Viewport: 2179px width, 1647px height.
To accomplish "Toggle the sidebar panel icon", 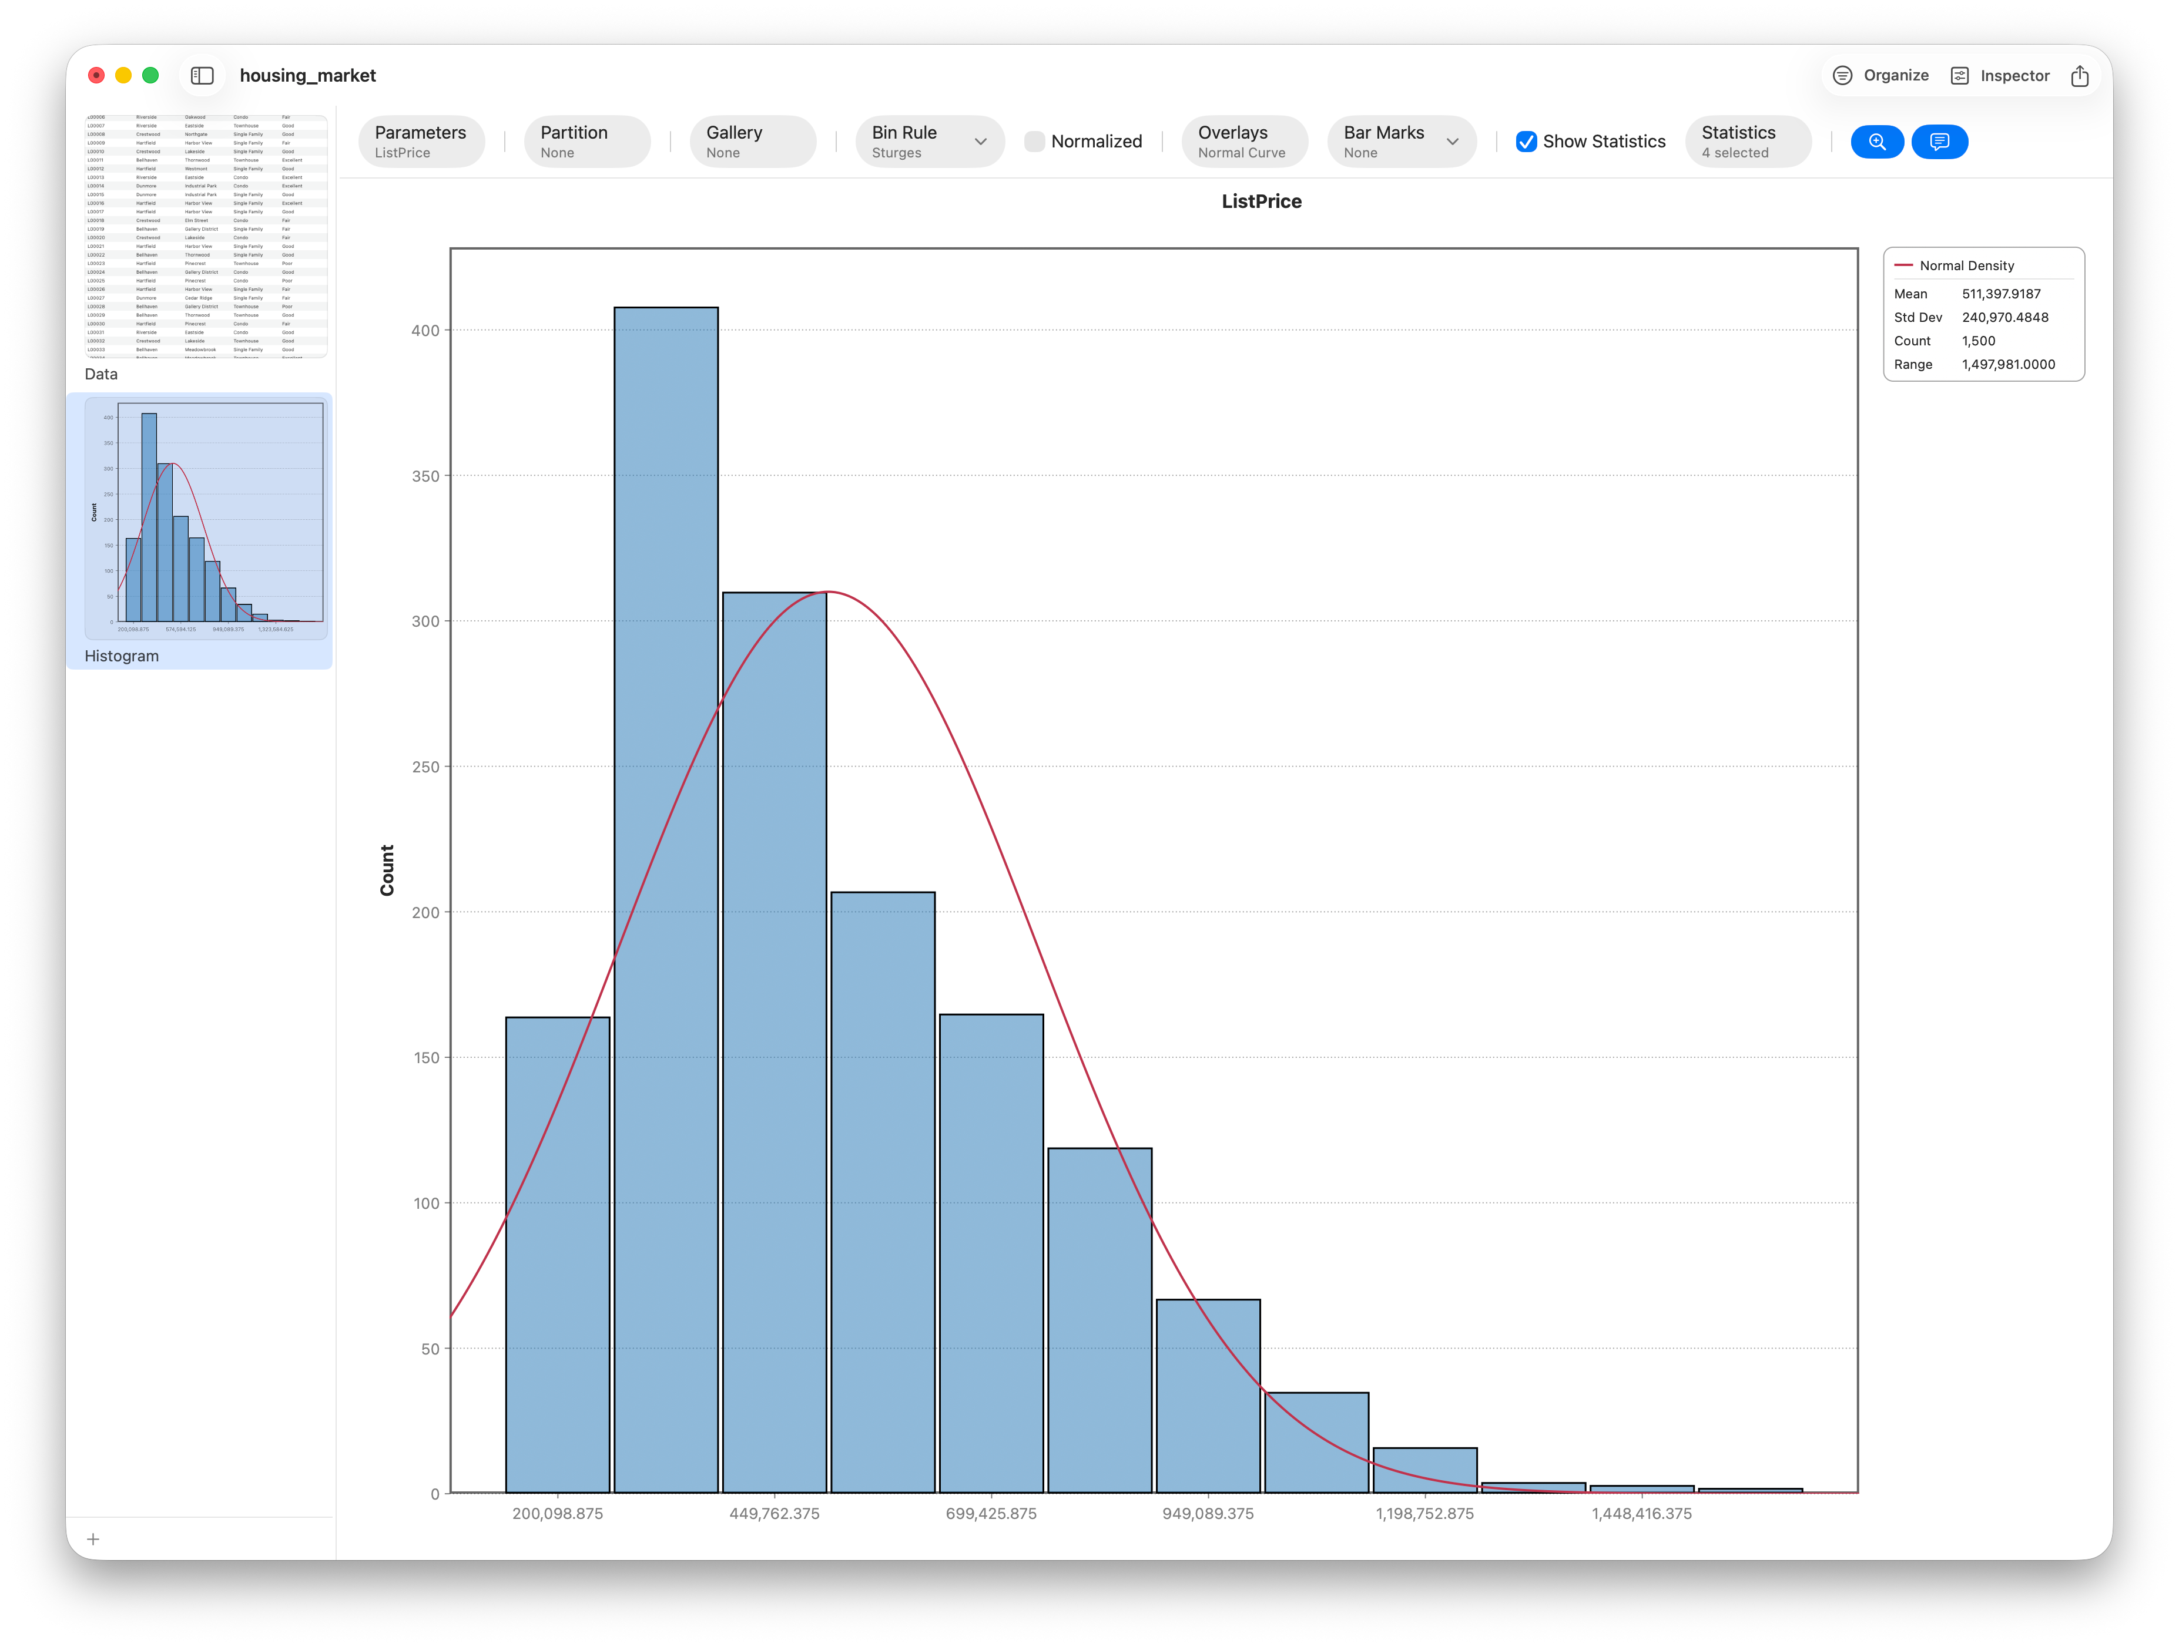I will click(202, 76).
